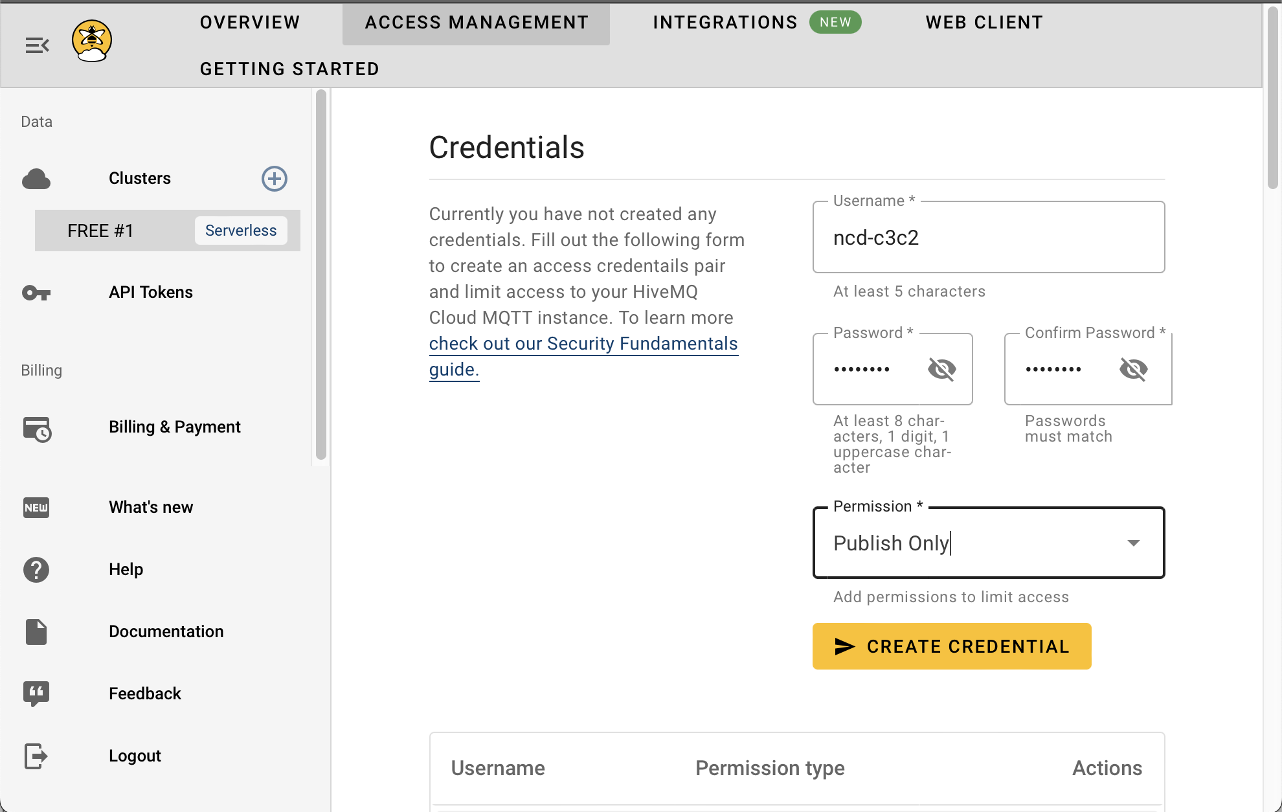Expand the Permission dropdown arrow
The image size is (1282, 812).
(x=1133, y=543)
